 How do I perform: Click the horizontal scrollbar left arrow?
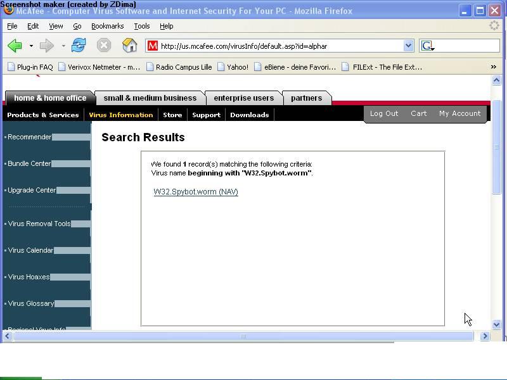click(x=7, y=336)
